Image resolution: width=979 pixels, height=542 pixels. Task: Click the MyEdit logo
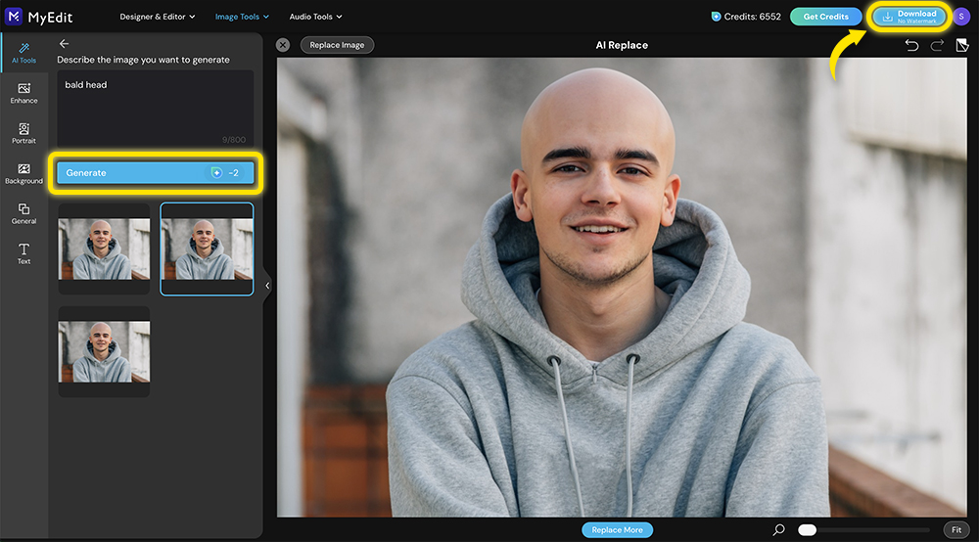click(39, 17)
